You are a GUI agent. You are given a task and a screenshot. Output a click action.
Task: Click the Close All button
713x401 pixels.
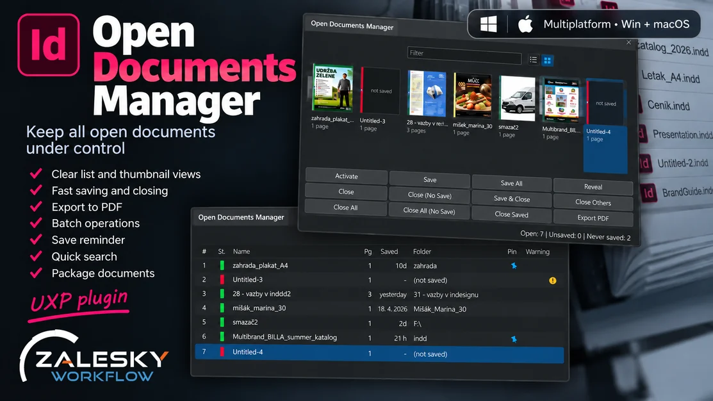tap(345, 208)
